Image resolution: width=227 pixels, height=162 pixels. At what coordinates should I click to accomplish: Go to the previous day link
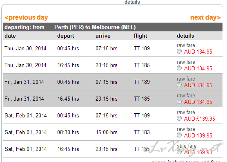click(26, 18)
